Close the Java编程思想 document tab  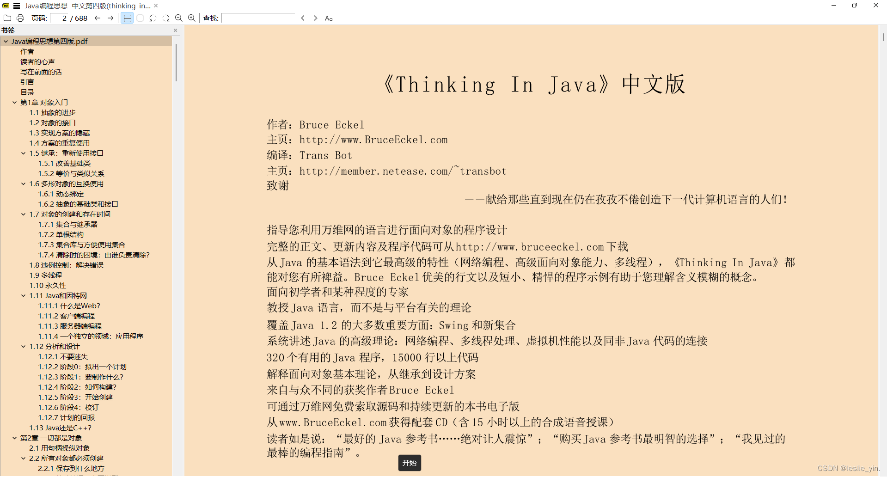click(156, 6)
